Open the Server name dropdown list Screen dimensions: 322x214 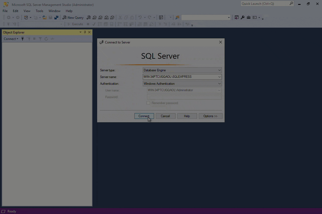pyautogui.click(x=219, y=77)
